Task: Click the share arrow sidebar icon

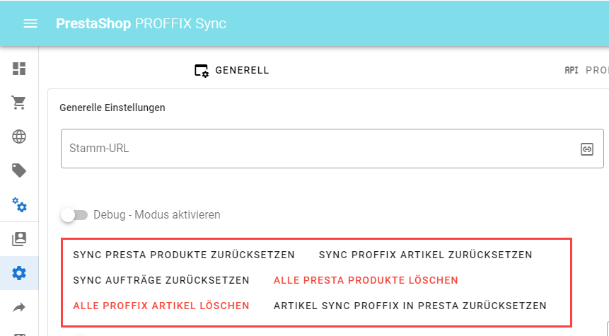Action: (x=19, y=307)
